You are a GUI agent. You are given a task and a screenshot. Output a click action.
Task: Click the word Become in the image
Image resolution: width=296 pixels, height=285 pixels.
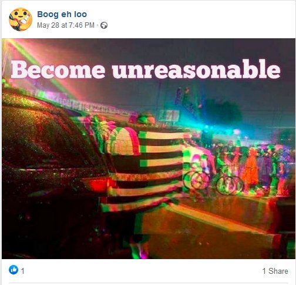click(58, 69)
